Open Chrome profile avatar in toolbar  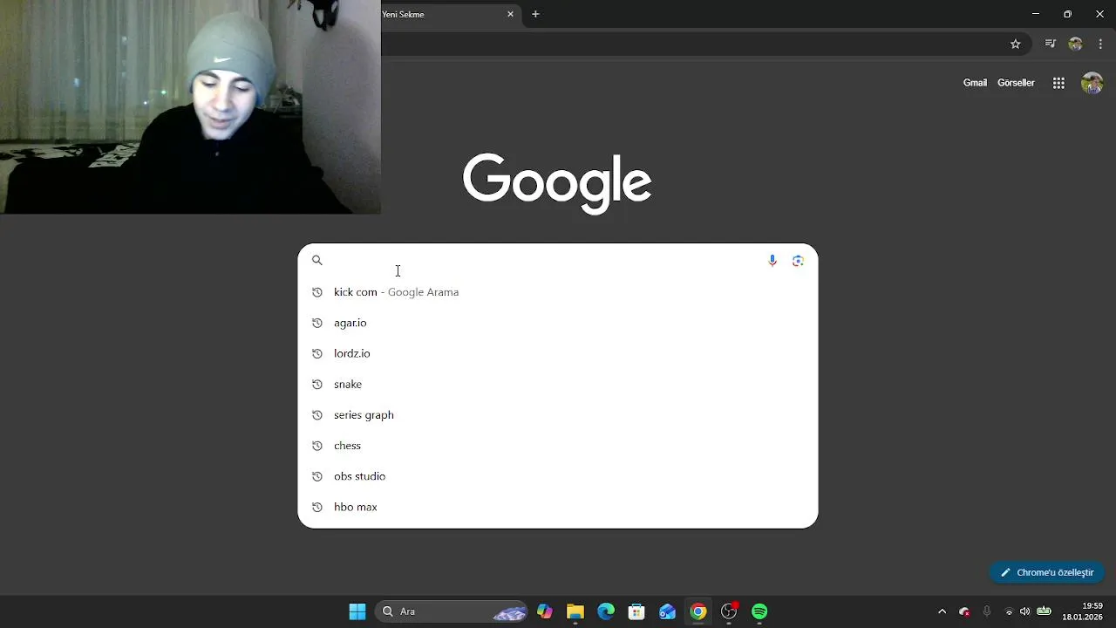pyautogui.click(x=1075, y=44)
